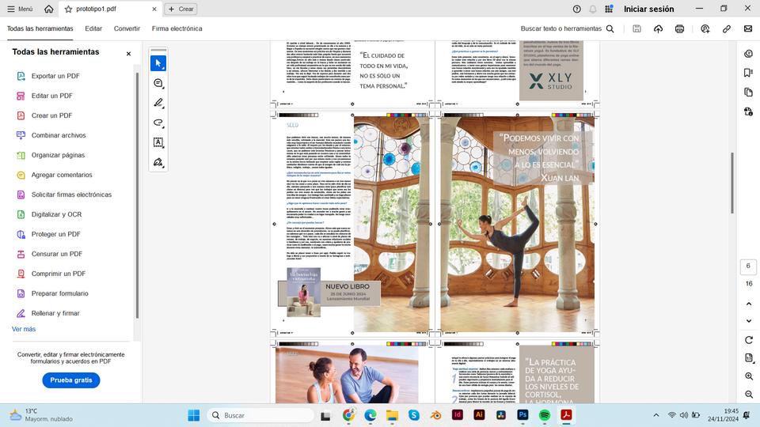Click the Ver más link
This screenshot has height=427, width=760.
(x=24, y=329)
